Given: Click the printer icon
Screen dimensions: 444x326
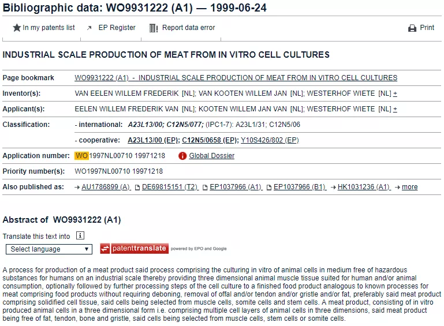Looking at the screenshot, I should pos(412,28).
